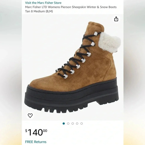Tap the share icon above the boot
The width and height of the screenshot is (145, 145).
coord(116,19)
